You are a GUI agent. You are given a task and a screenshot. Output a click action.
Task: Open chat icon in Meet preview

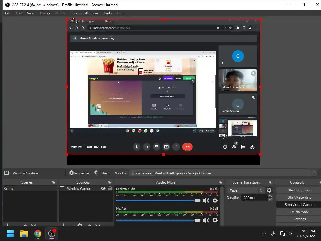coord(243,147)
